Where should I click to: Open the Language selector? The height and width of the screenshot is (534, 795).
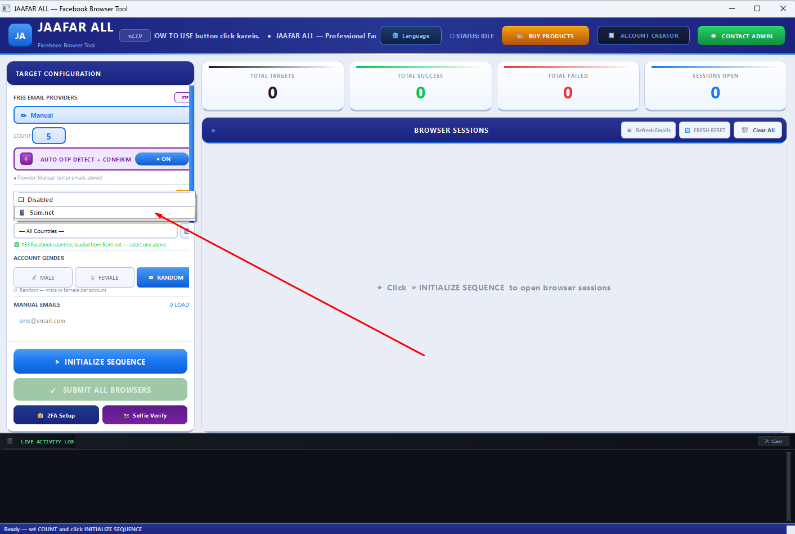[x=411, y=35]
